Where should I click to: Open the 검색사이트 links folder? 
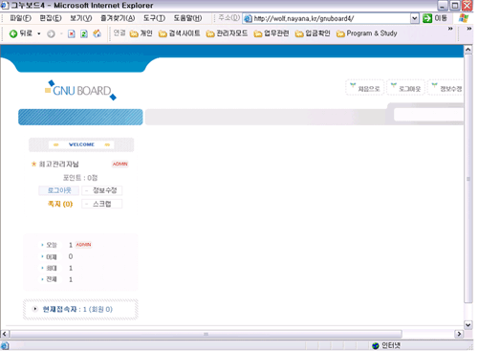[x=179, y=33]
